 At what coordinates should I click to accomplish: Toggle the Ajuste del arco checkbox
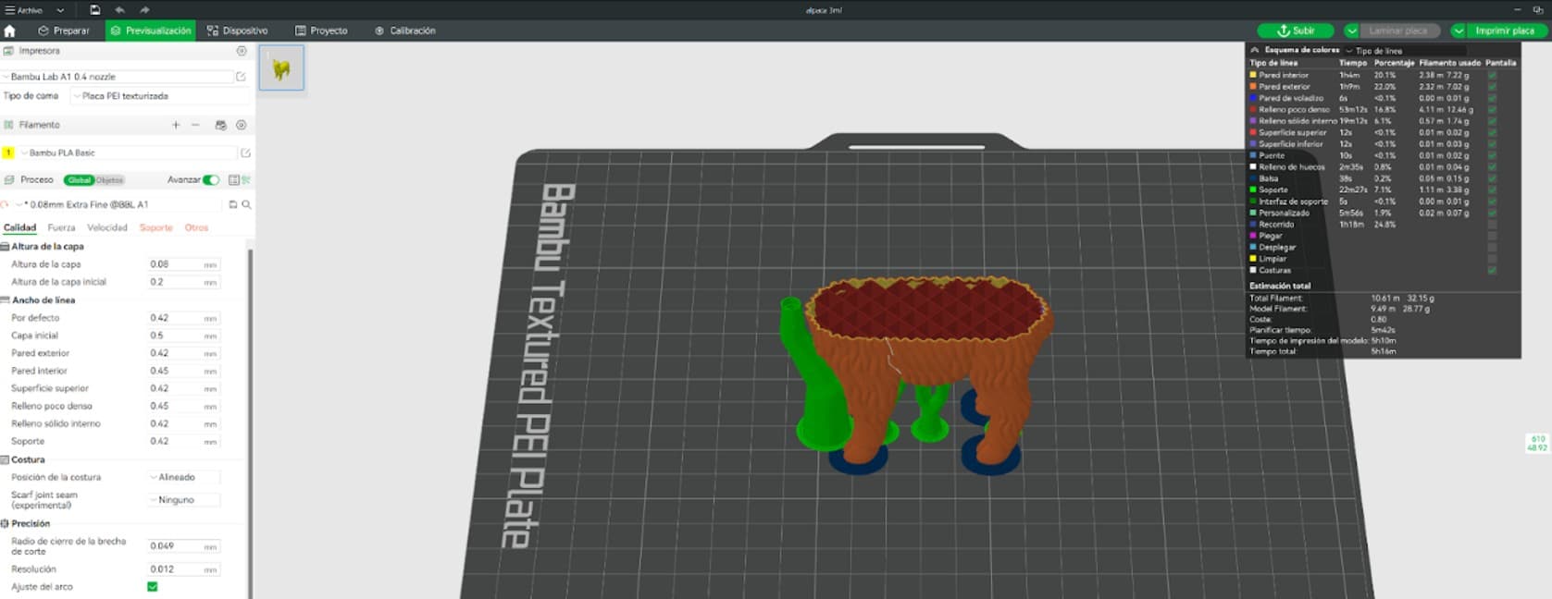(x=153, y=586)
